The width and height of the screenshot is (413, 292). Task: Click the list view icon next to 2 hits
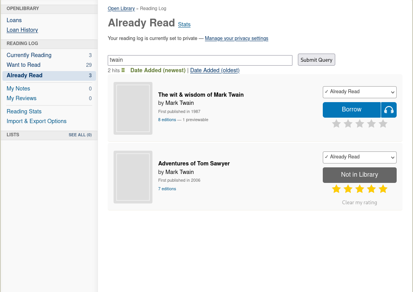[x=123, y=70]
